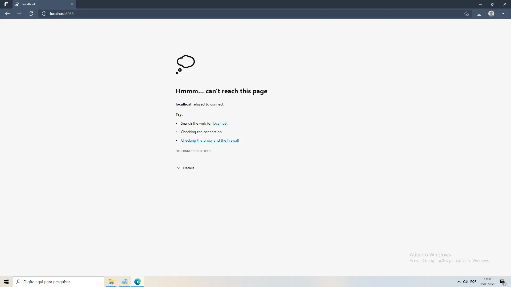Show hidden system tray icons chevron

459,282
